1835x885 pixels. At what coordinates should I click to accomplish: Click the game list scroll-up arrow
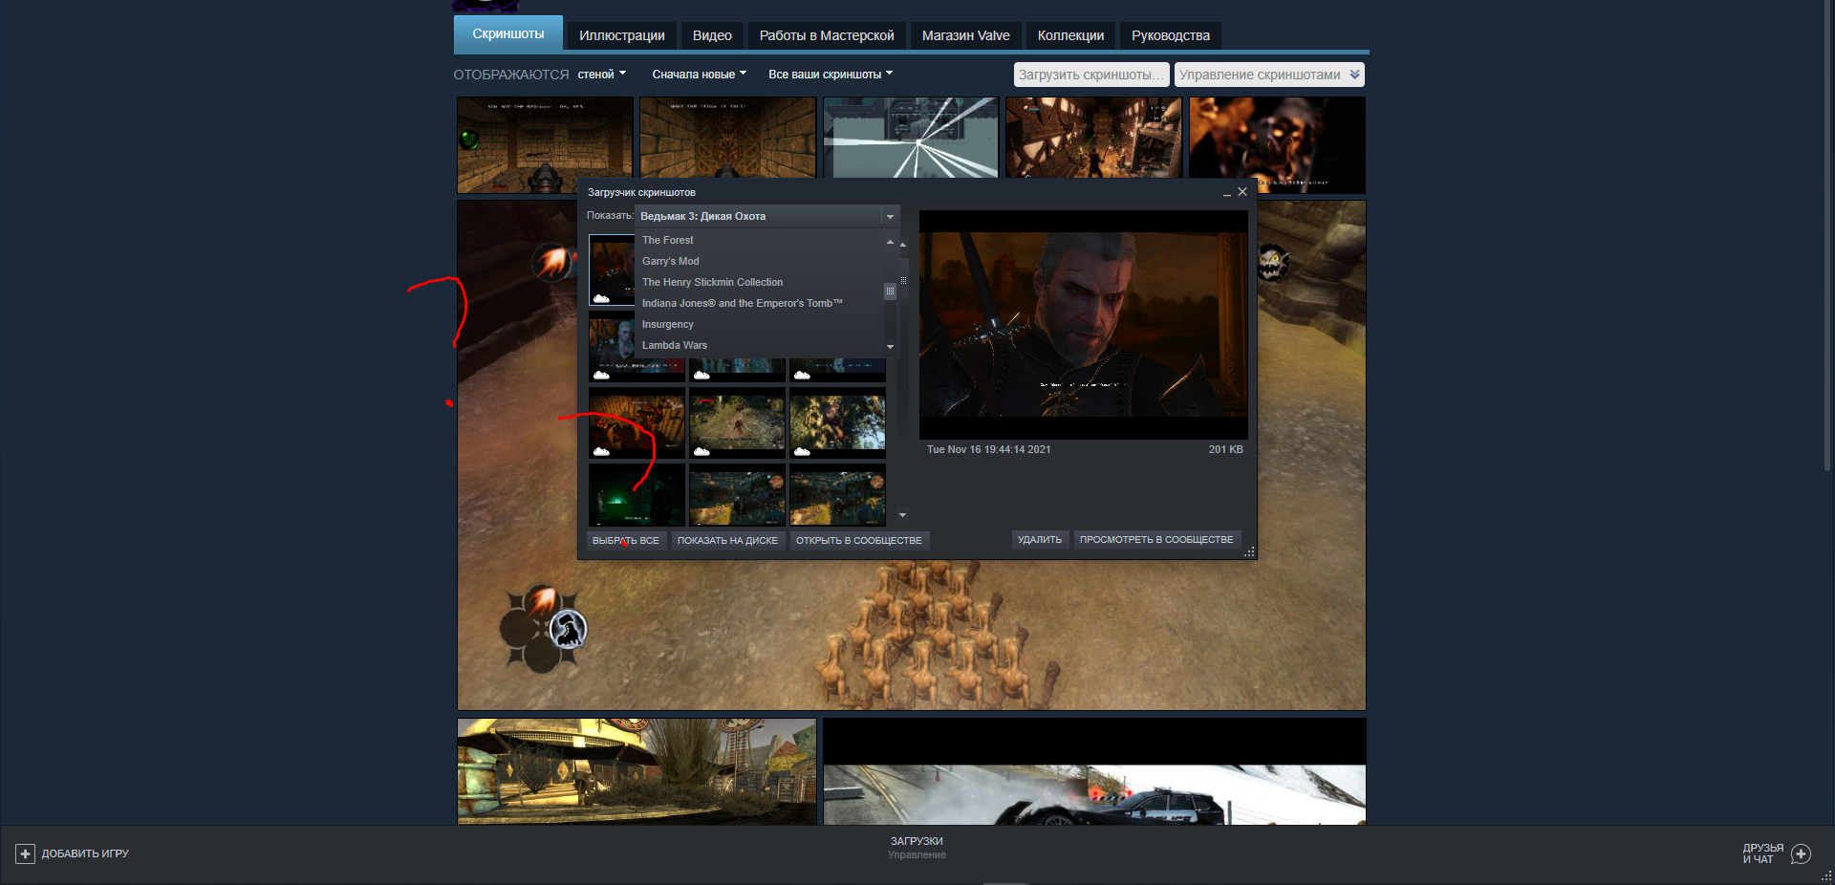(x=890, y=241)
